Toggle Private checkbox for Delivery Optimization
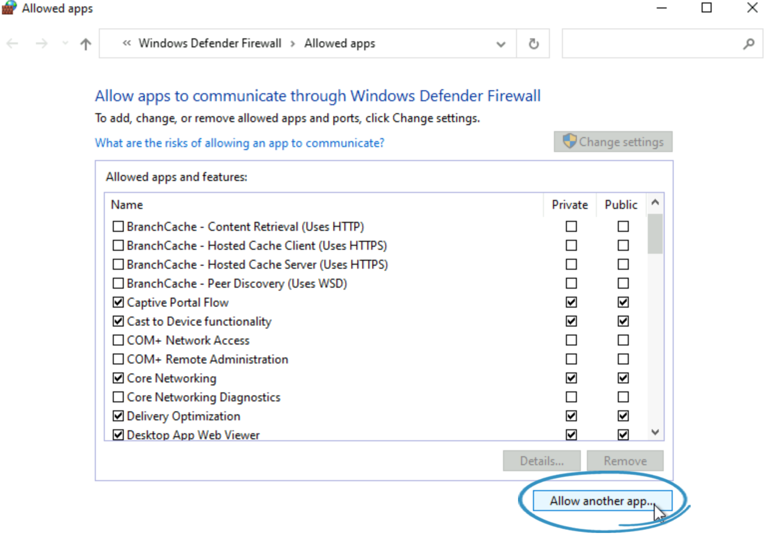The image size is (769, 538). point(571,416)
